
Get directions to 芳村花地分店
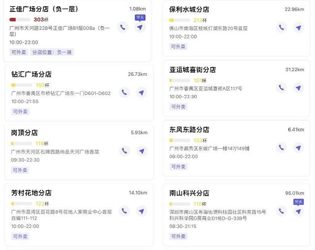coord(141,211)
